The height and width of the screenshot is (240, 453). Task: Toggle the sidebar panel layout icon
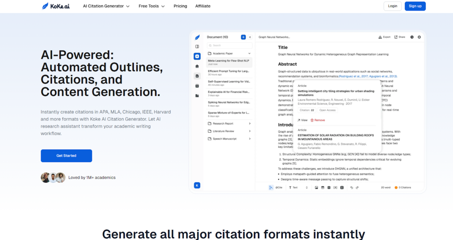coord(197,46)
